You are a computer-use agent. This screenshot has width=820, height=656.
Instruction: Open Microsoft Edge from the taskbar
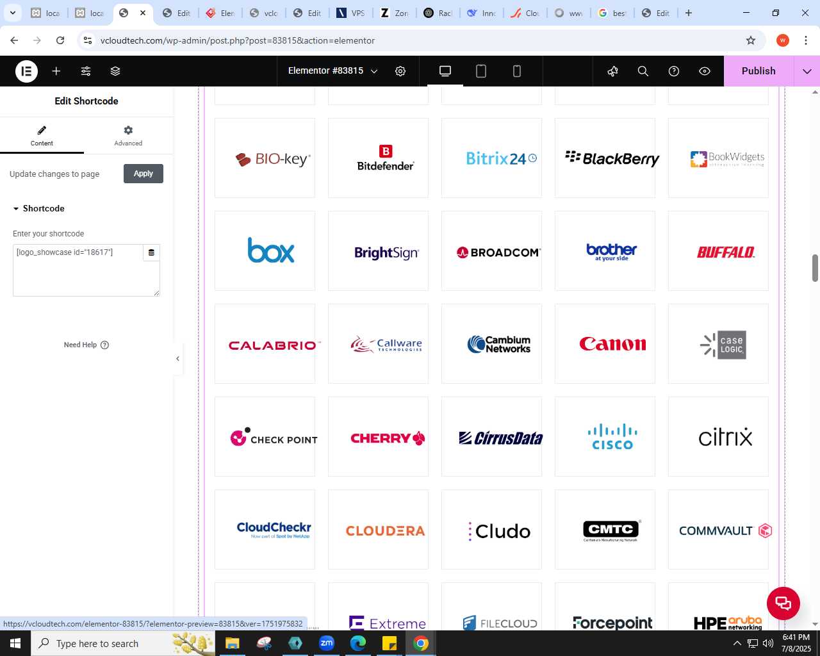tap(358, 643)
